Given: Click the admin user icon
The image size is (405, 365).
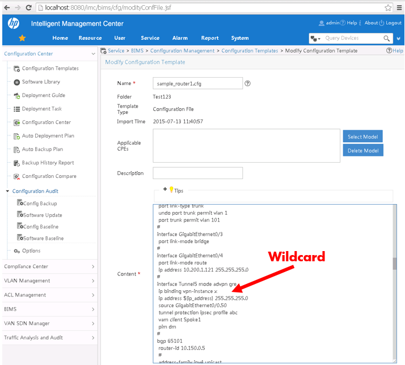Looking at the screenshot, I should [x=321, y=23].
